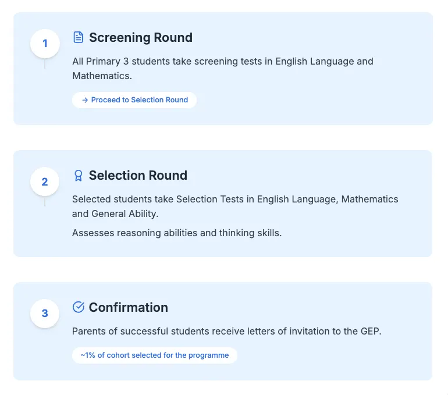Click the award ribbon icon beside Selection Round
The height and width of the screenshot is (395, 448).
click(79, 175)
